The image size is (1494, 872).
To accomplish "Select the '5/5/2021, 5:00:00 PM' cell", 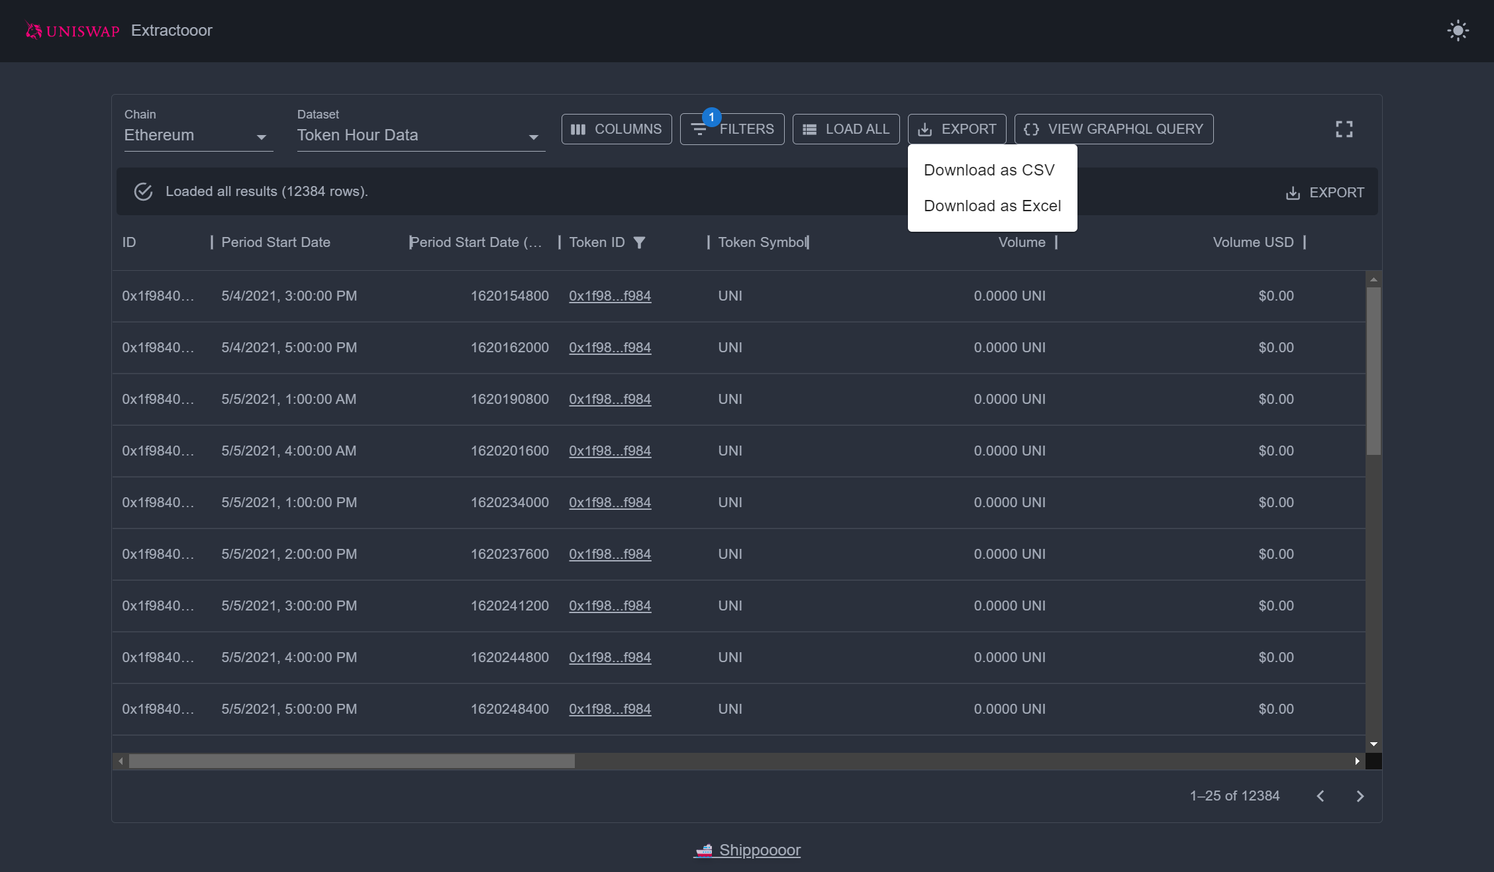I will click(x=289, y=709).
